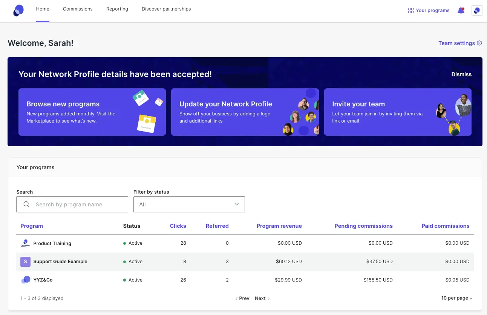Sort table by Pending commissions column

[364, 226]
